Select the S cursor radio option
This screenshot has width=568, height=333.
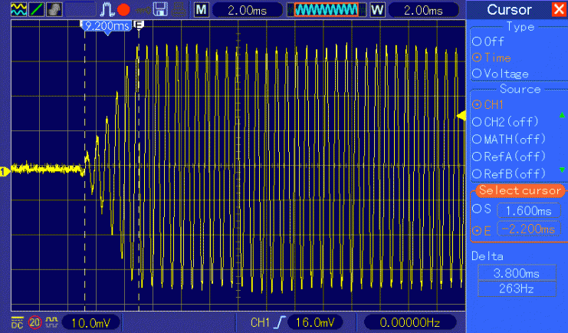[x=477, y=209]
